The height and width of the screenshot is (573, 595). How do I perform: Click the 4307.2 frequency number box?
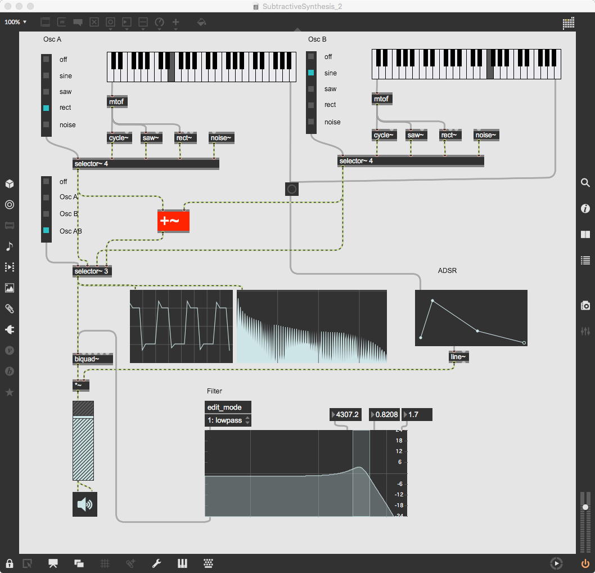point(345,414)
